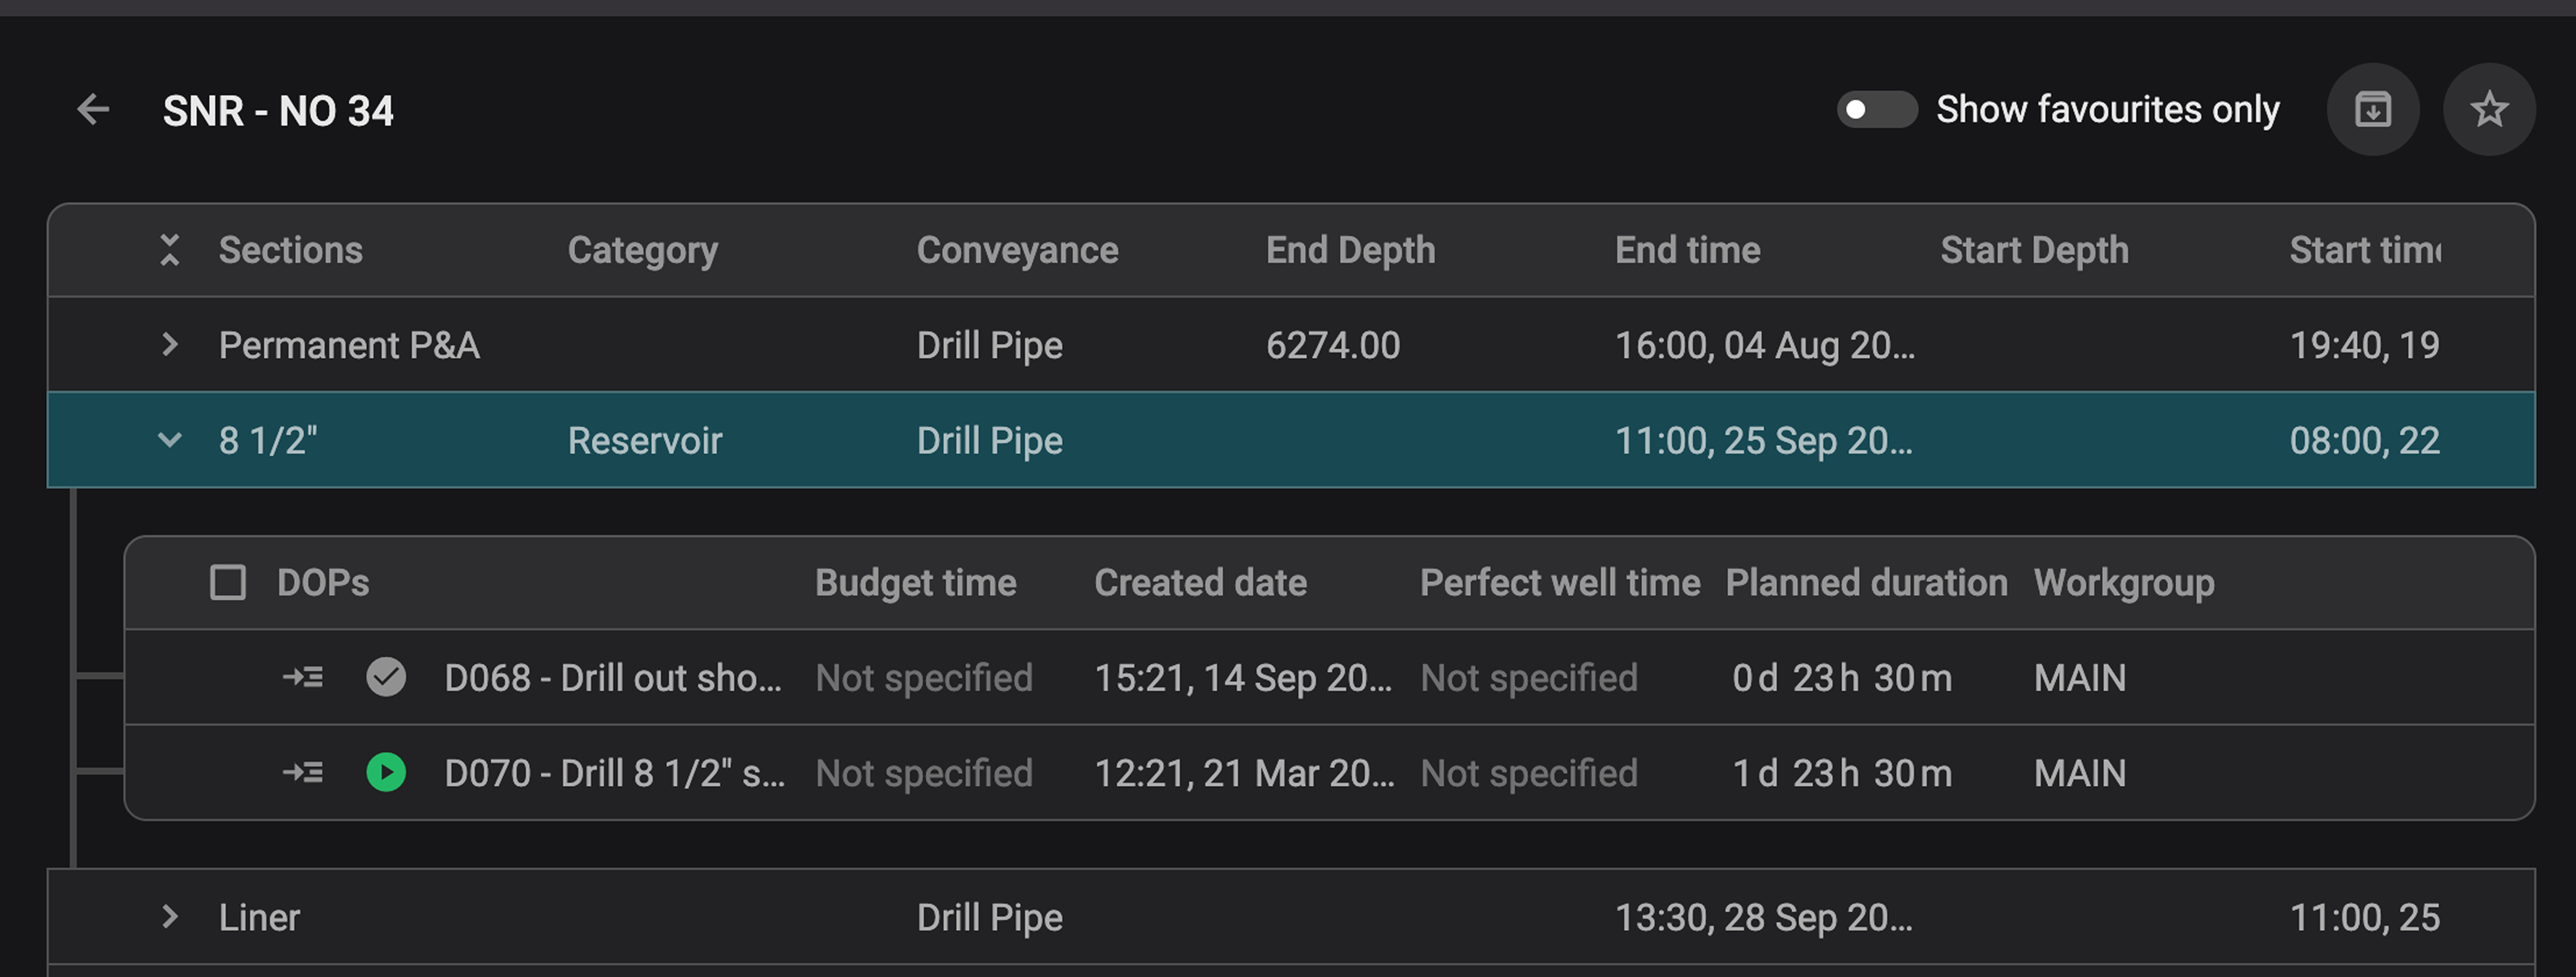Screen dimensions: 2576x977
Task: Click the star favourite icon button
Action: click(2488, 110)
